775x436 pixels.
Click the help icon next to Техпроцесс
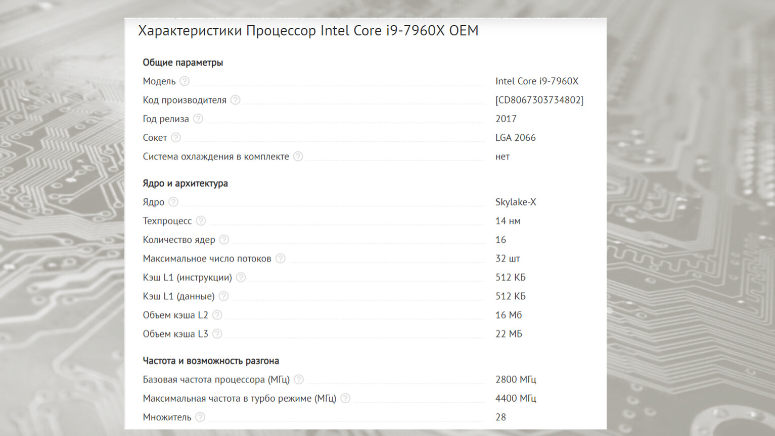pos(201,221)
